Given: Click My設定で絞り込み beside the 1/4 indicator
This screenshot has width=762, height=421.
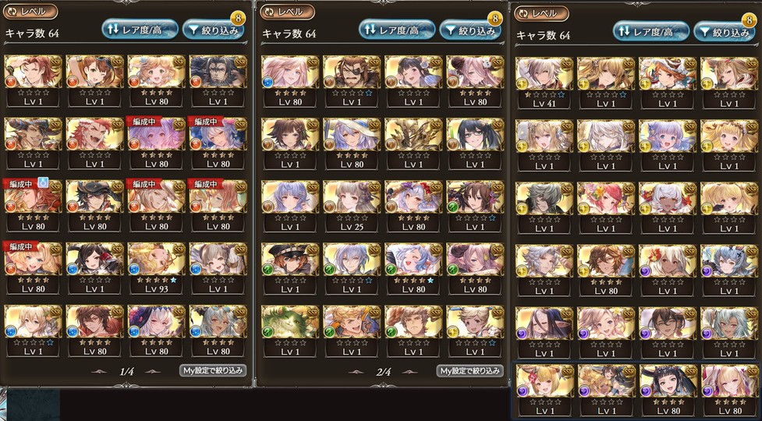Looking at the screenshot, I should [213, 371].
